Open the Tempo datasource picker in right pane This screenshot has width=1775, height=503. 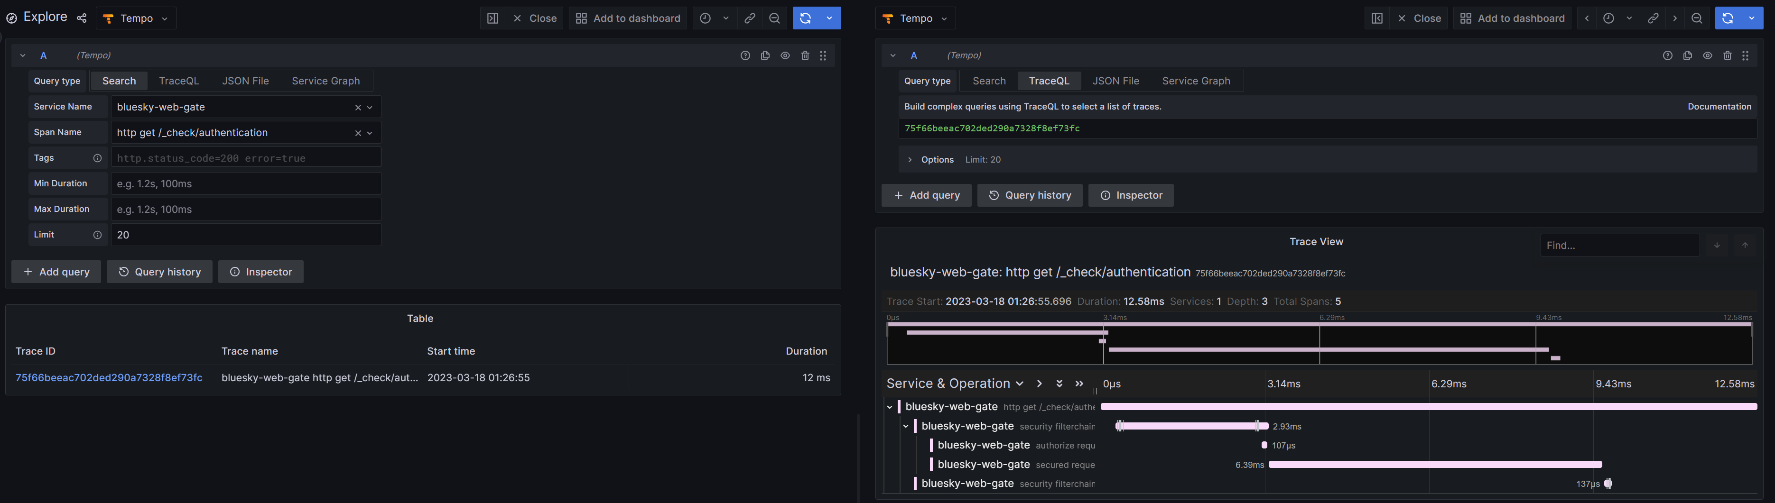pyautogui.click(x=915, y=18)
